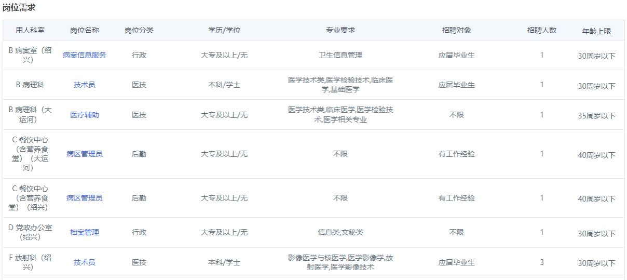
Task: Click the 年龄上限 column header
Action: tap(596, 31)
